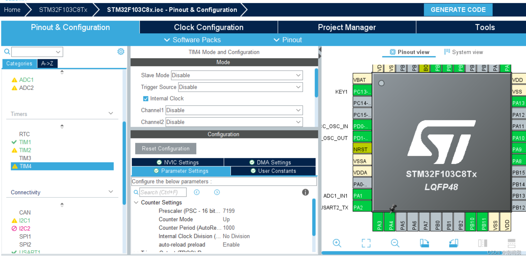The image size is (526, 258).
Task: Go to the next search result arrow
Action: click(x=217, y=192)
